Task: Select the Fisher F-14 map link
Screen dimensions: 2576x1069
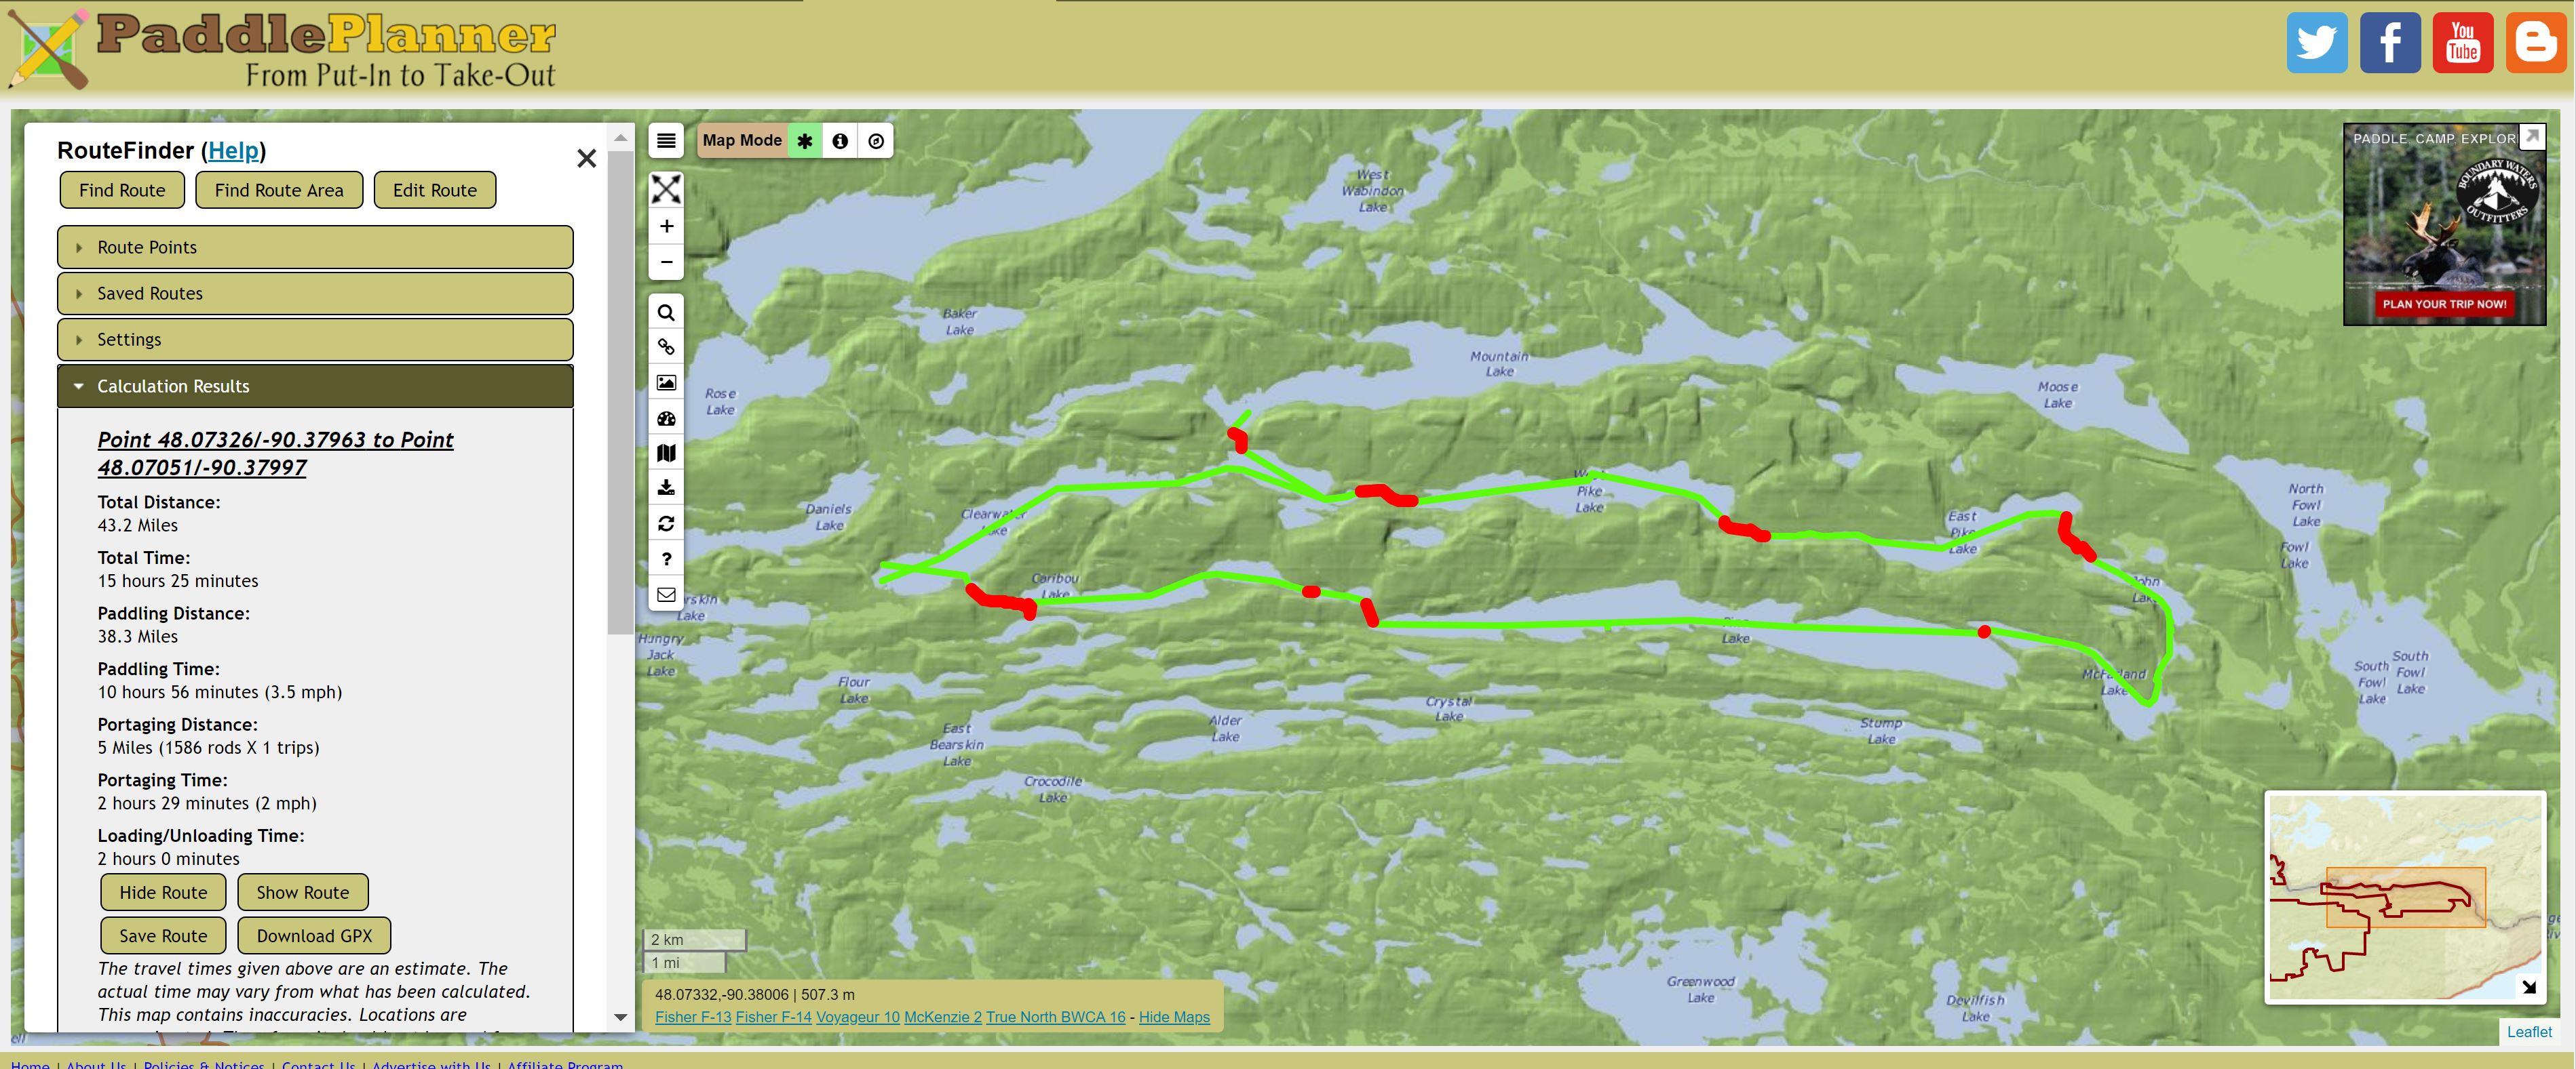Action: [x=773, y=1017]
